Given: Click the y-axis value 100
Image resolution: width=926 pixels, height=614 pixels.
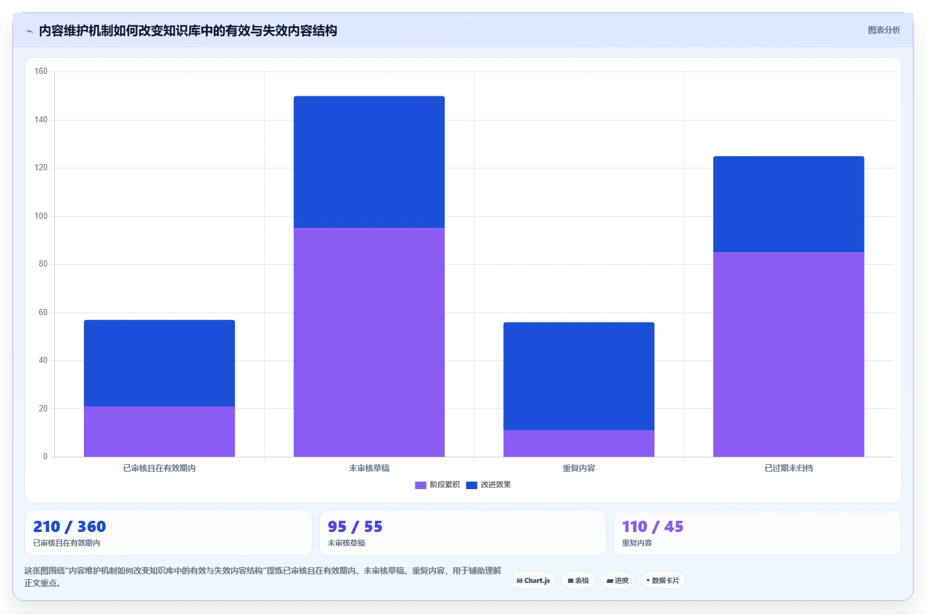Looking at the screenshot, I should tap(41, 216).
